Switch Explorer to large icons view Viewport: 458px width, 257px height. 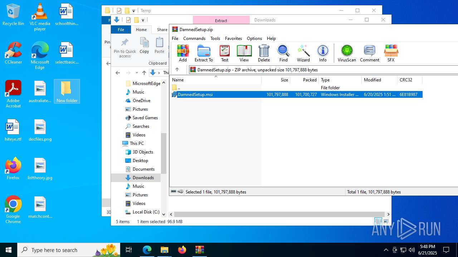[386, 221]
